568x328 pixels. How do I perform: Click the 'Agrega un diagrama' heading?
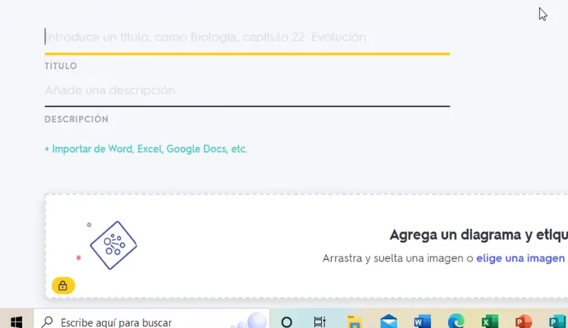(x=479, y=235)
